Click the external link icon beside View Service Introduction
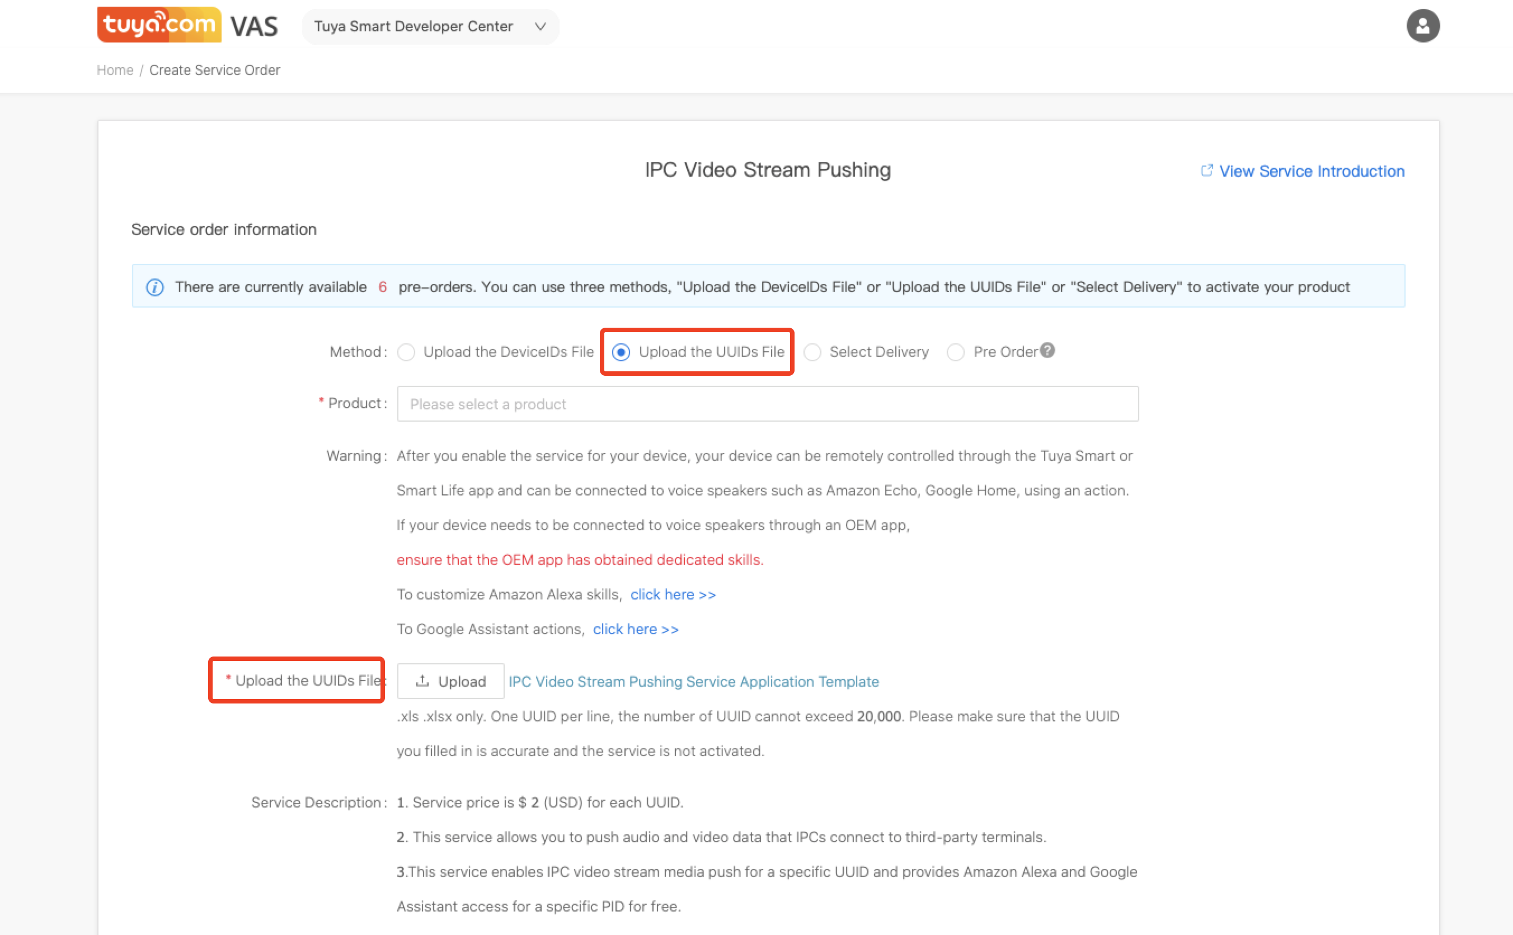Screen dimensions: 1513x935 click(x=1206, y=170)
